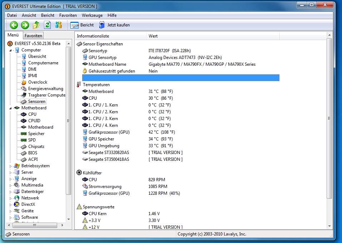Collapse the Computer tree node
This screenshot has width=342, height=243.
click(x=10, y=50)
